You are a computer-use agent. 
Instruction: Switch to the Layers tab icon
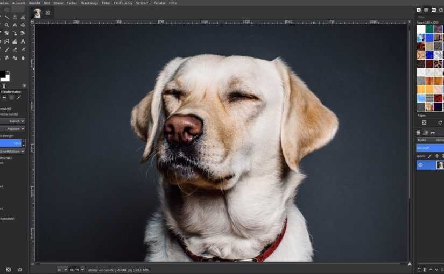[x=418, y=132]
